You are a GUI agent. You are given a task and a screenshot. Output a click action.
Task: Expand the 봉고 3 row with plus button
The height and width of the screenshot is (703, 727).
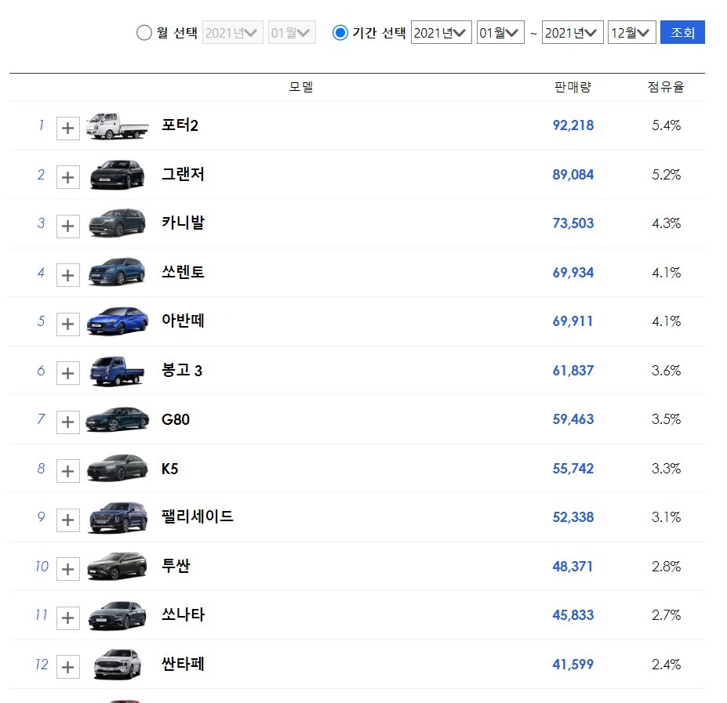68,374
